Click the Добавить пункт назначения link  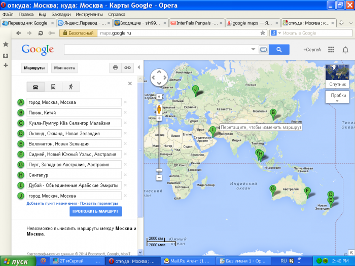(52, 203)
